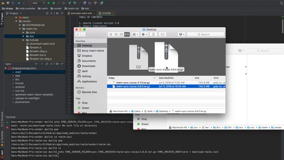Click the Search field in Desktop Finder

205,34
